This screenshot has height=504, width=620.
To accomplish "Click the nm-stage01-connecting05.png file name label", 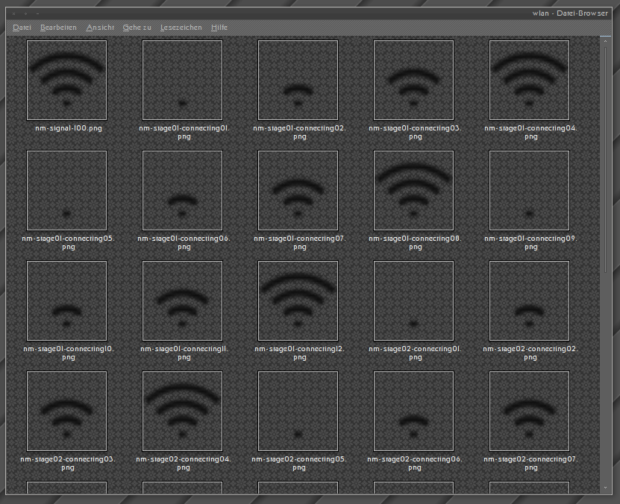I will [68, 242].
